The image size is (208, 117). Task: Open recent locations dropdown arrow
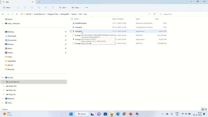12,14
